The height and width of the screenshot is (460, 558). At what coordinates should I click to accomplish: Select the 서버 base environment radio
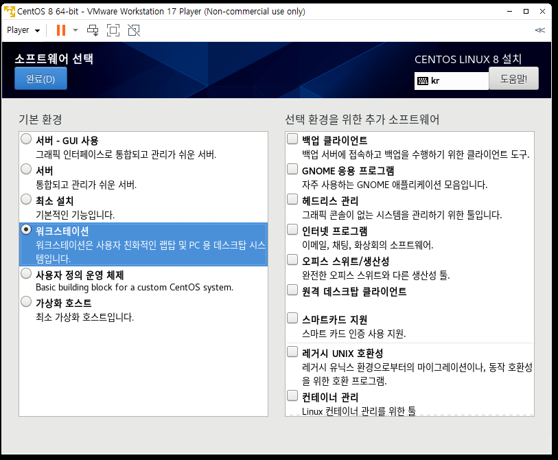coord(26,169)
